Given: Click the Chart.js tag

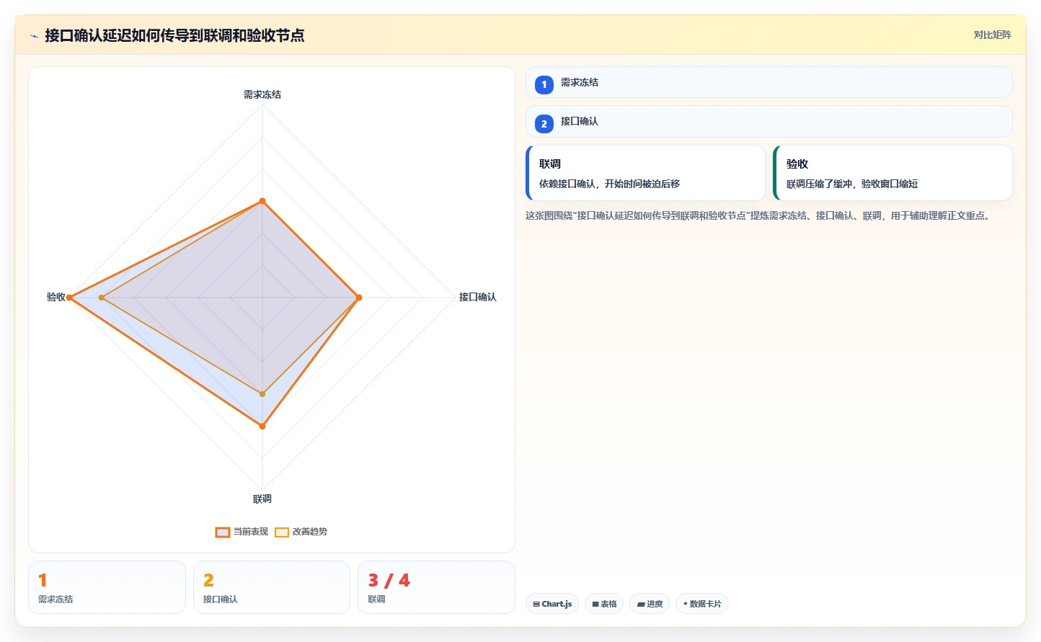Looking at the screenshot, I should [552, 604].
